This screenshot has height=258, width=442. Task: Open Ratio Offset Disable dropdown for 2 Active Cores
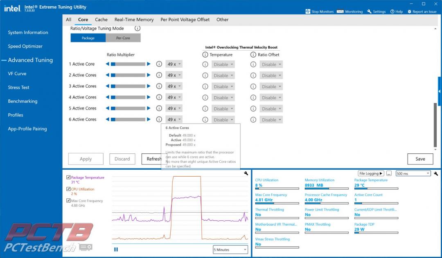tap(271, 76)
